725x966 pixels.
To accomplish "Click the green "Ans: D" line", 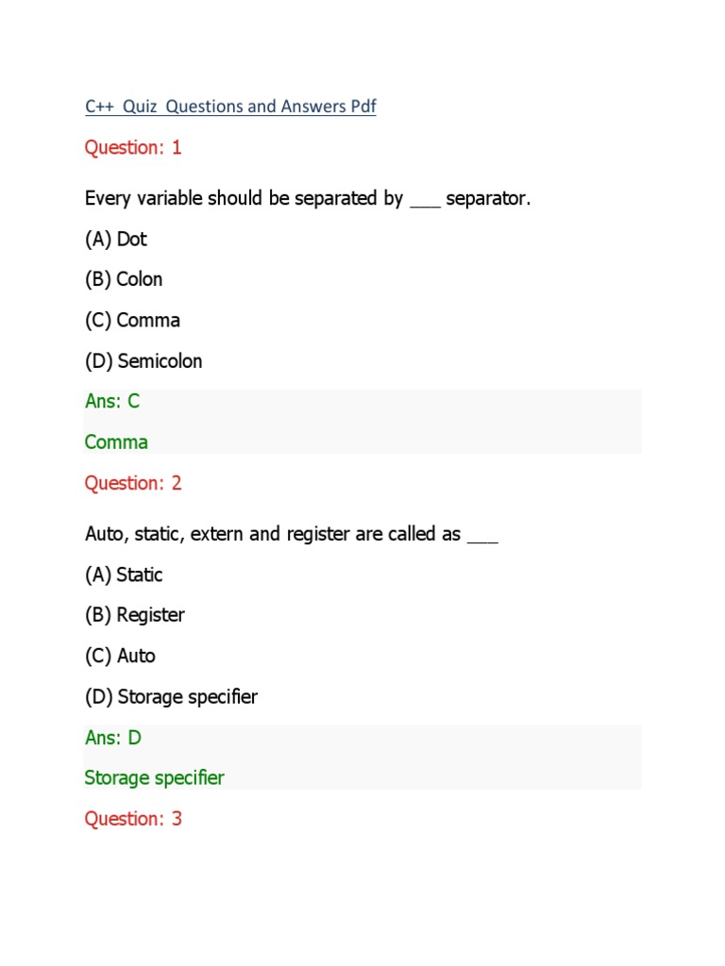I will 113,738.
